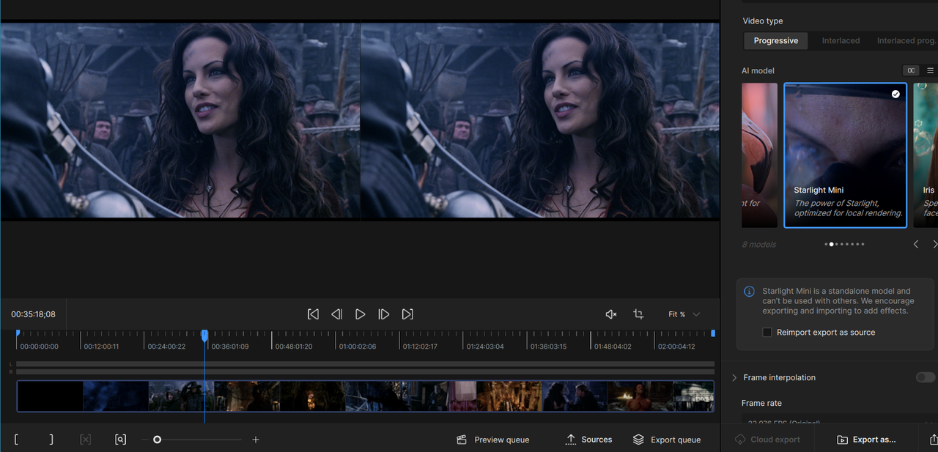Expand the Frame interpolation section

click(x=734, y=378)
